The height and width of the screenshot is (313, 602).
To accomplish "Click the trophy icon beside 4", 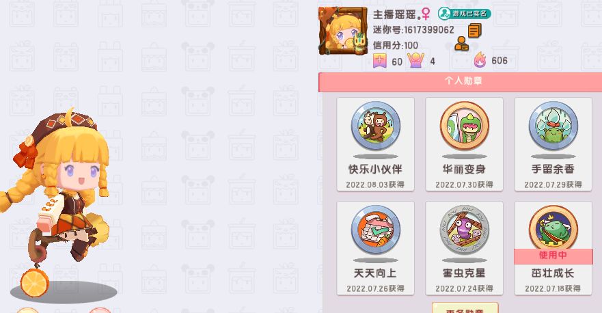I will point(415,60).
